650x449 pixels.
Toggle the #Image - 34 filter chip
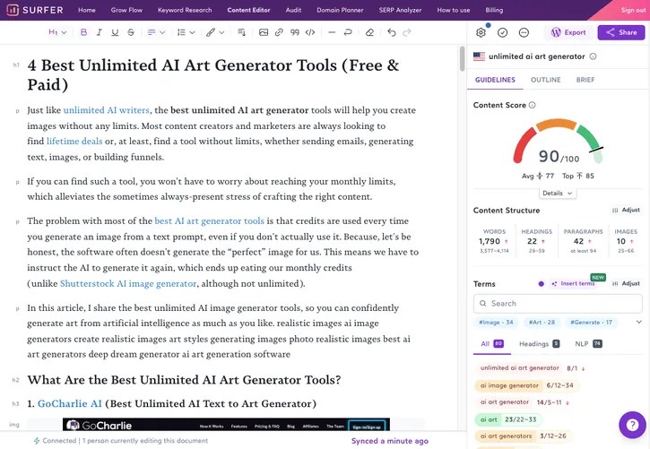tap(496, 323)
